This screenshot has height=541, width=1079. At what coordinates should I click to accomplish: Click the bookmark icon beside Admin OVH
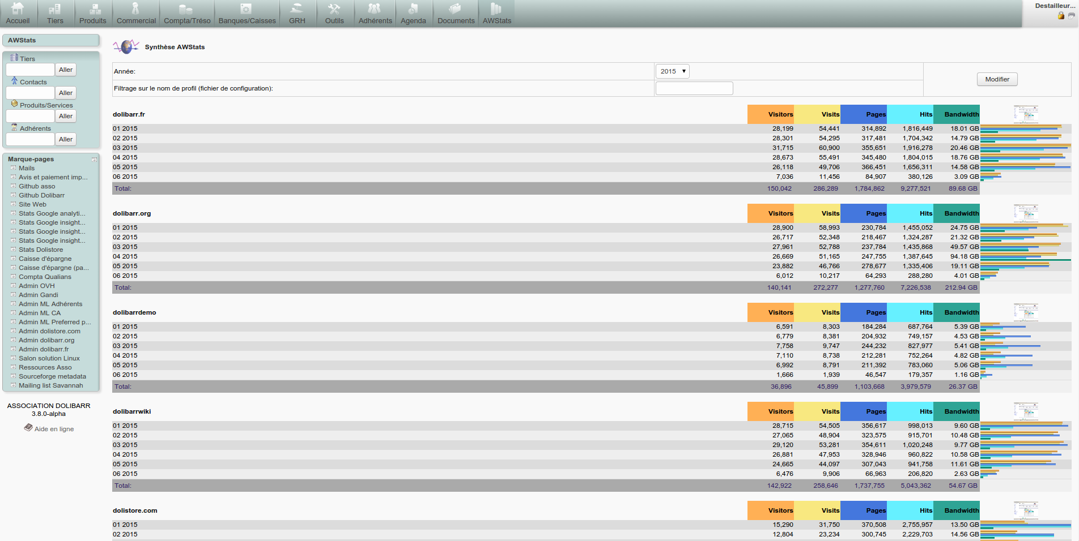pos(13,286)
